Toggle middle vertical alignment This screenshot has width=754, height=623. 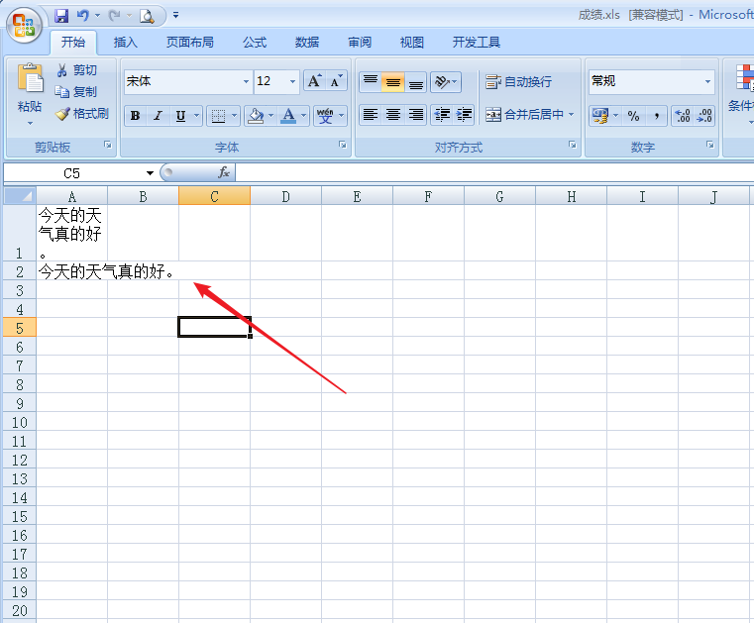[393, 82]
